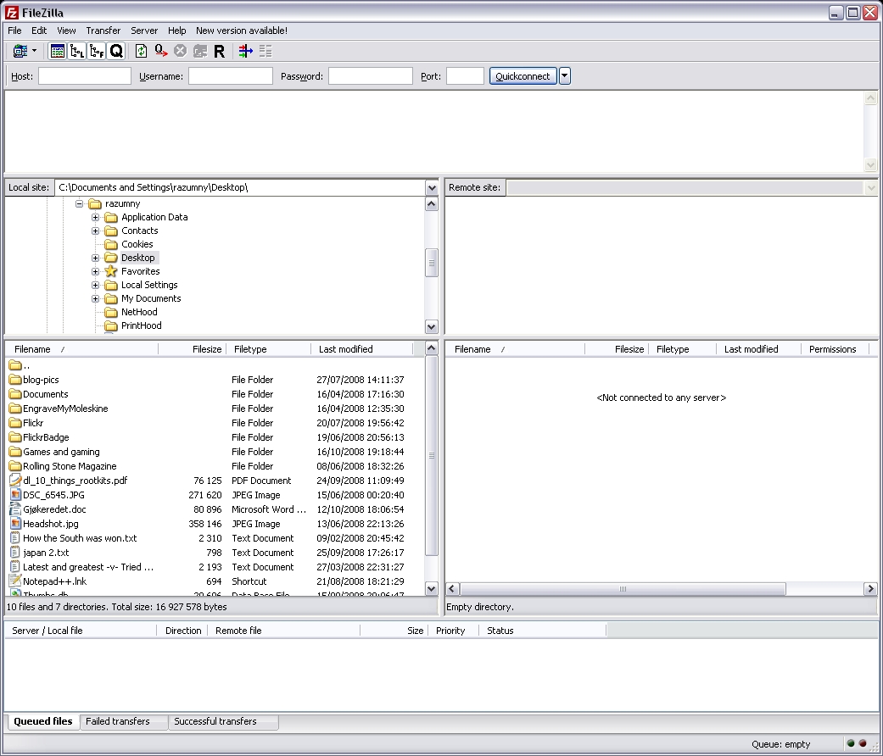
Task: Expand the Local Settings folder node
Action: click(95, 285)
